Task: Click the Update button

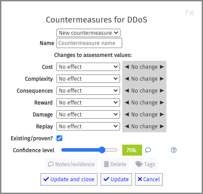Action: tap(116, 179)
